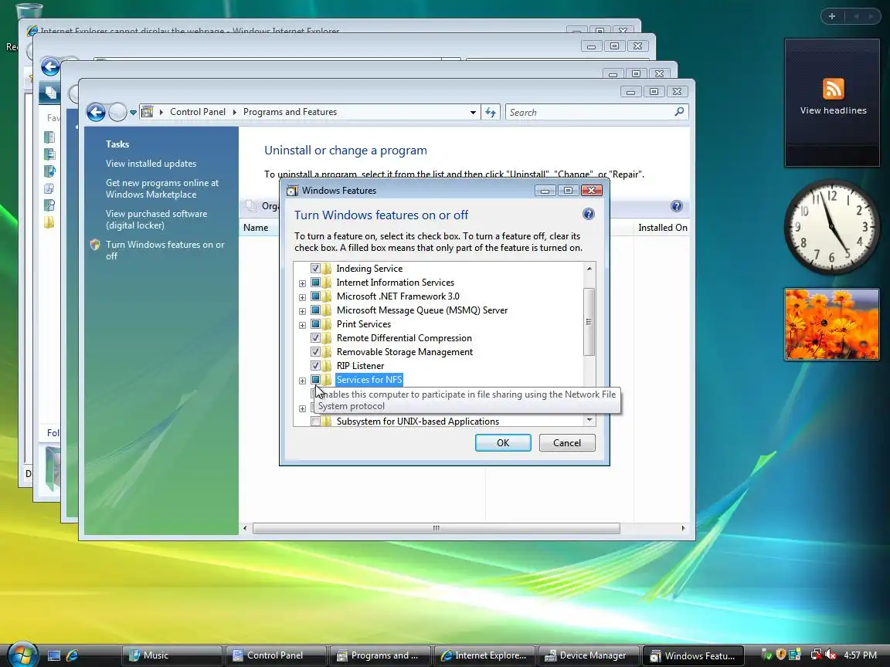
Task: Toggle Remote Differential Compression checkbox
Action: coord(315,338)
